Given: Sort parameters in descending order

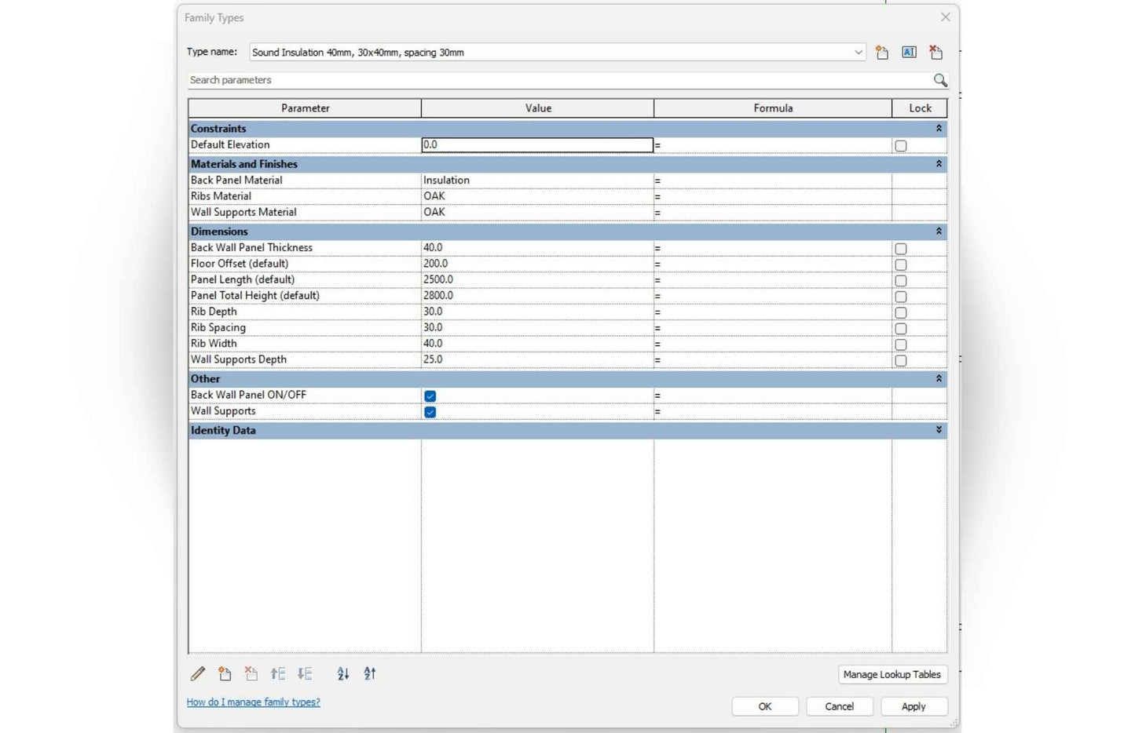Looking at the screenshot, I should tap(370, 674).
